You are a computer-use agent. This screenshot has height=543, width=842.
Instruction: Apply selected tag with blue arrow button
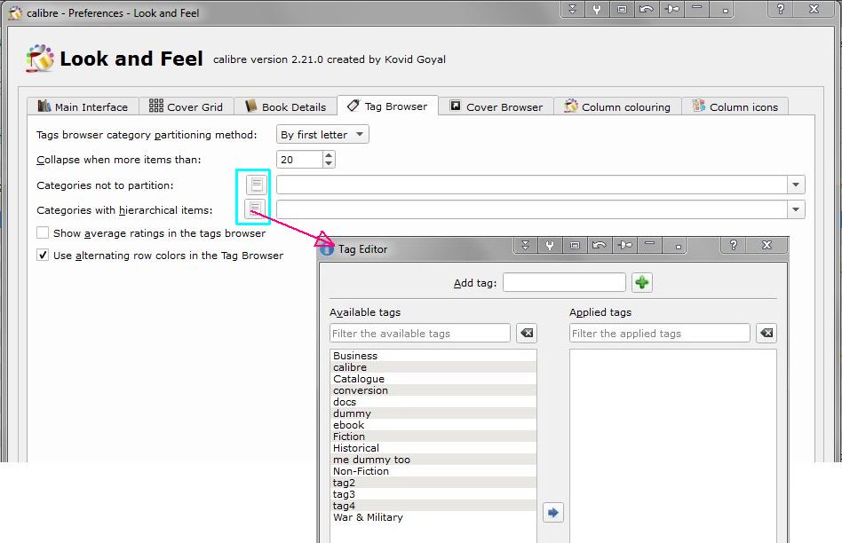pos(553,513)
